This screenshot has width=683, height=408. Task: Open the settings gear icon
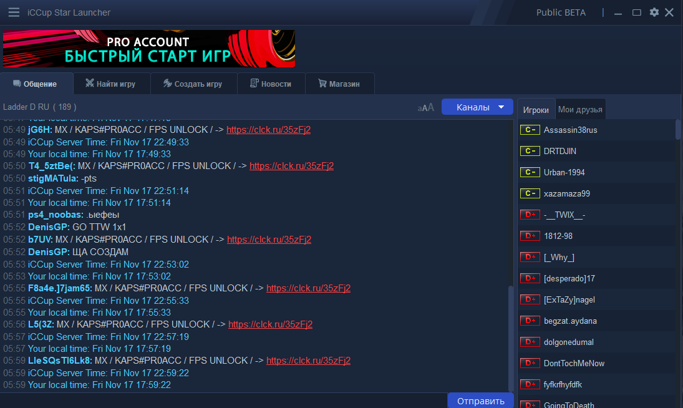coord(654,12)
